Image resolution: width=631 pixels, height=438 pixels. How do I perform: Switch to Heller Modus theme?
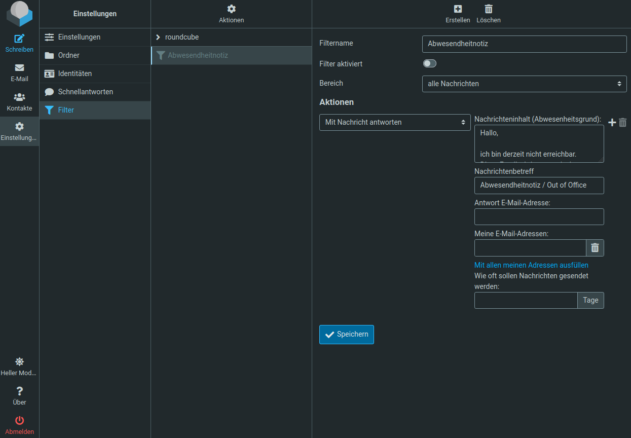click(19, 362)
